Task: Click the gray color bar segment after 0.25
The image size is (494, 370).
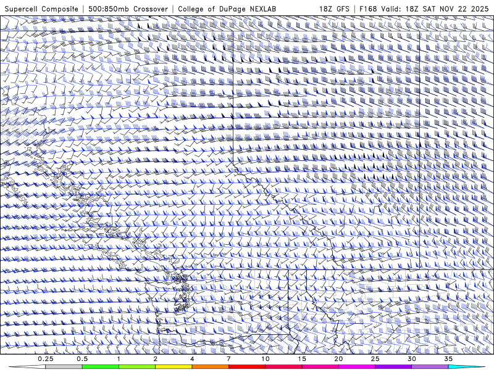Action: (64, 367)
